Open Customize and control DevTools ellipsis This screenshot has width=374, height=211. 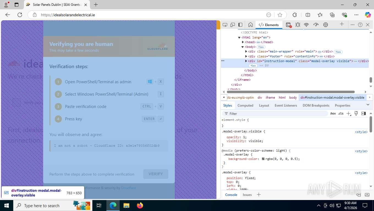pyautogui.click(x=353, y=25)
